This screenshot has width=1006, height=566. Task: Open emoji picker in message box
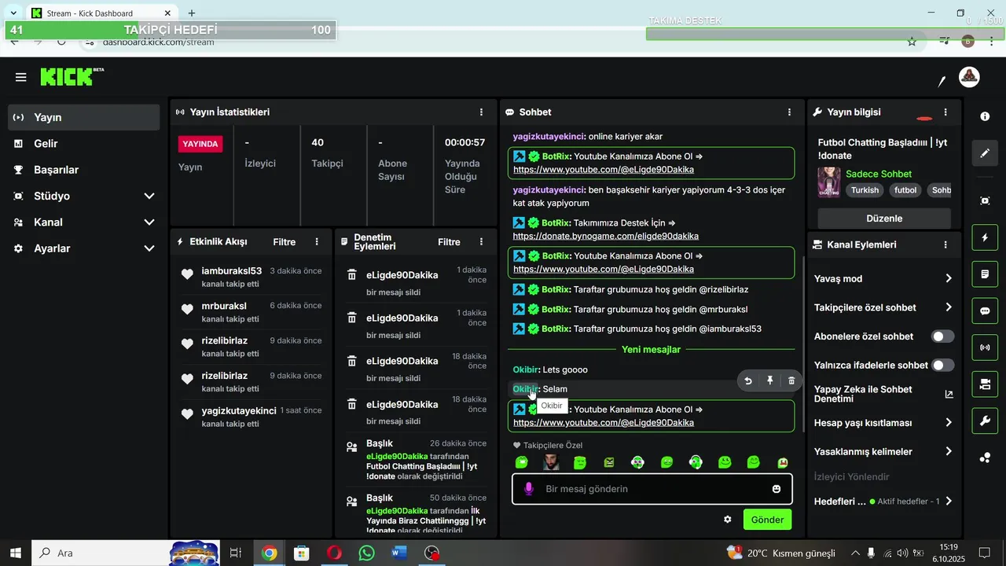pyautogui.click(x=777, y=489)
